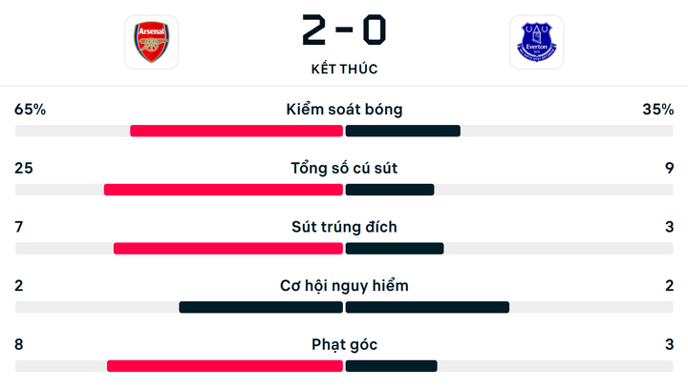688x388 pixels.
Task: Click the 65% possession value
Action: pos(31,110)
